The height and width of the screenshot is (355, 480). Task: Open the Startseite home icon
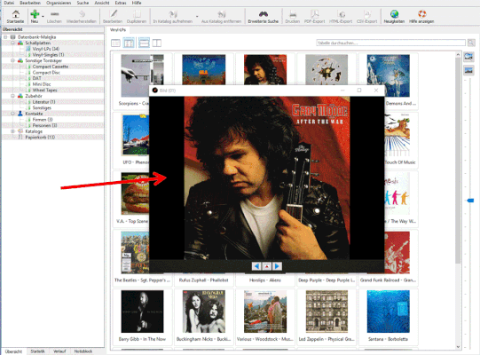pos(15,14)
